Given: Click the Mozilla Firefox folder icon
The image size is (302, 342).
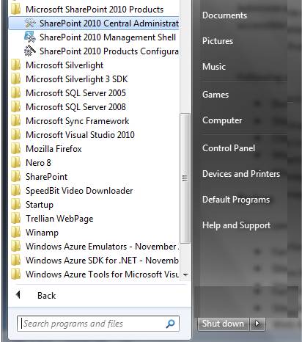Looking at the screenshot, I should pyautogui.click(x=16, y=148).
